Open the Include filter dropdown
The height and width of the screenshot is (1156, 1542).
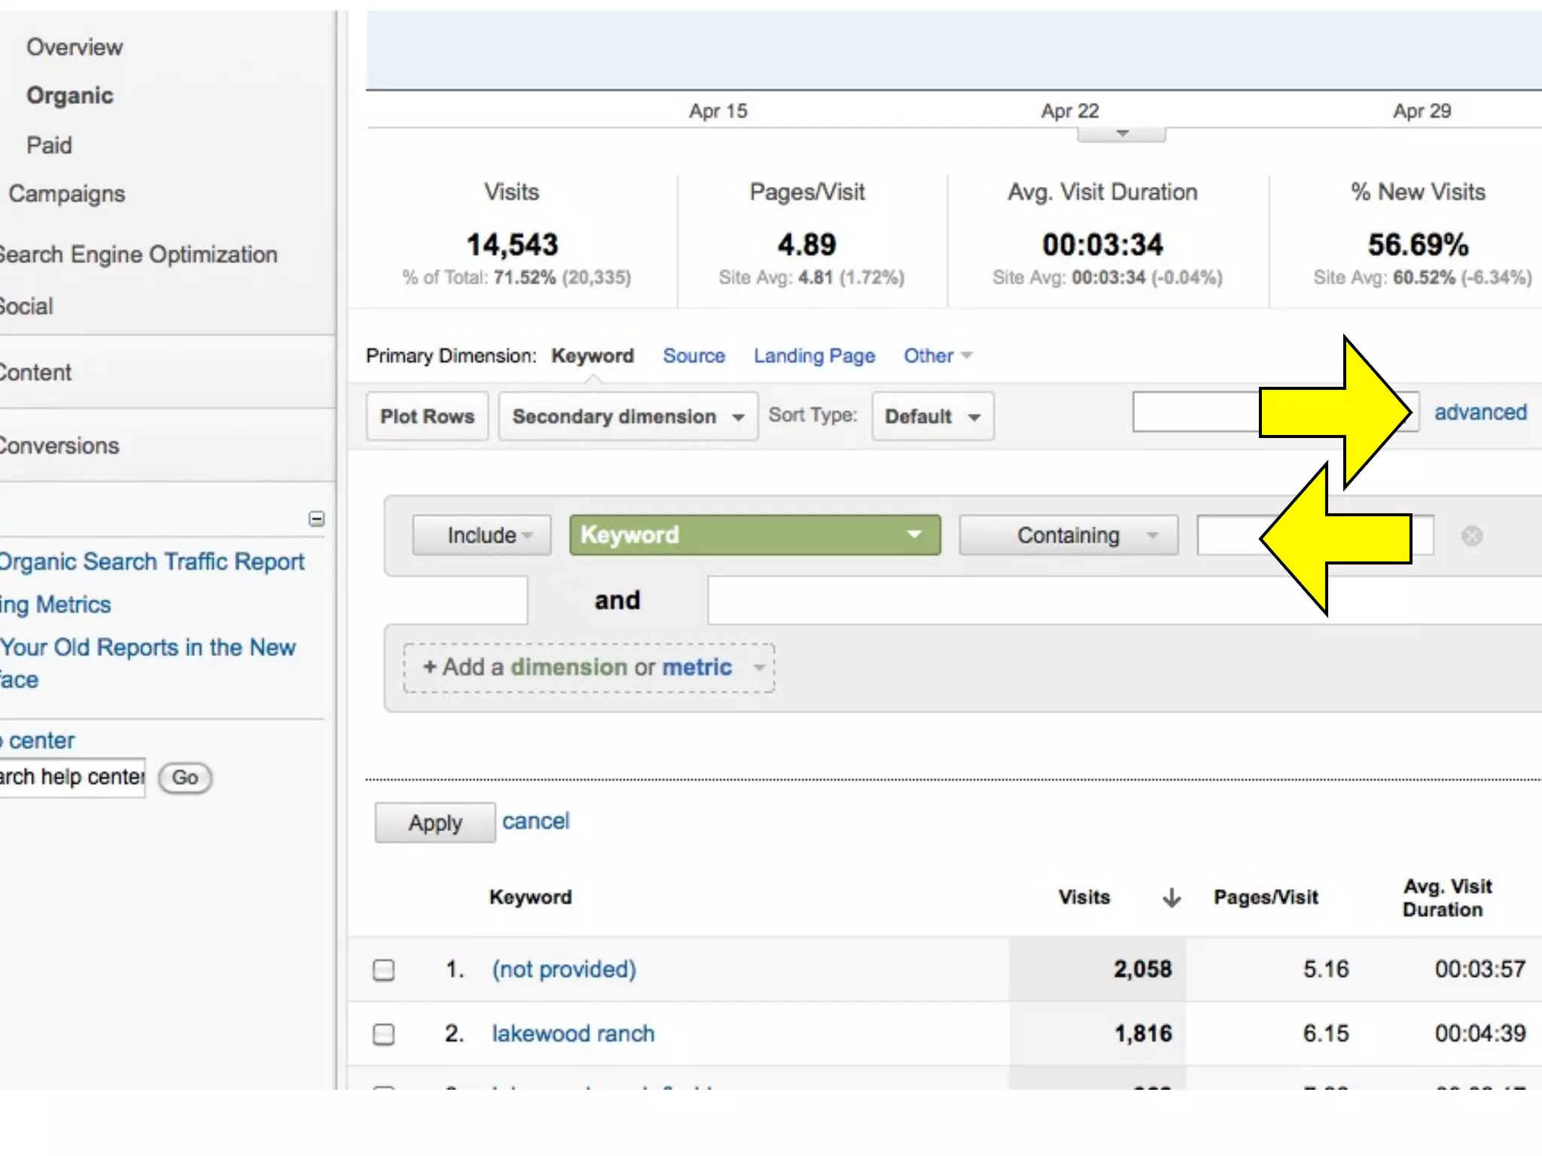[482, 535]
